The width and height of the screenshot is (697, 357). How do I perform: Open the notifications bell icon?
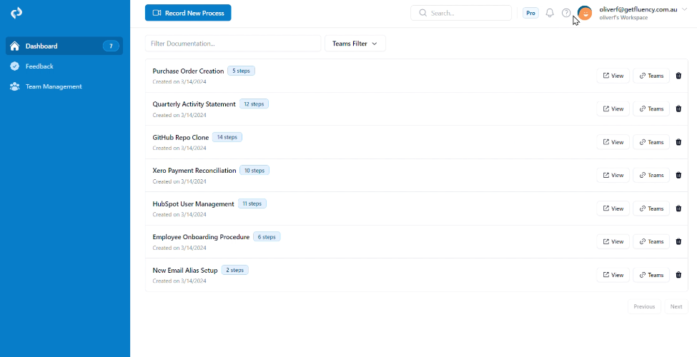pyautogui.click(x=550, y=13)
